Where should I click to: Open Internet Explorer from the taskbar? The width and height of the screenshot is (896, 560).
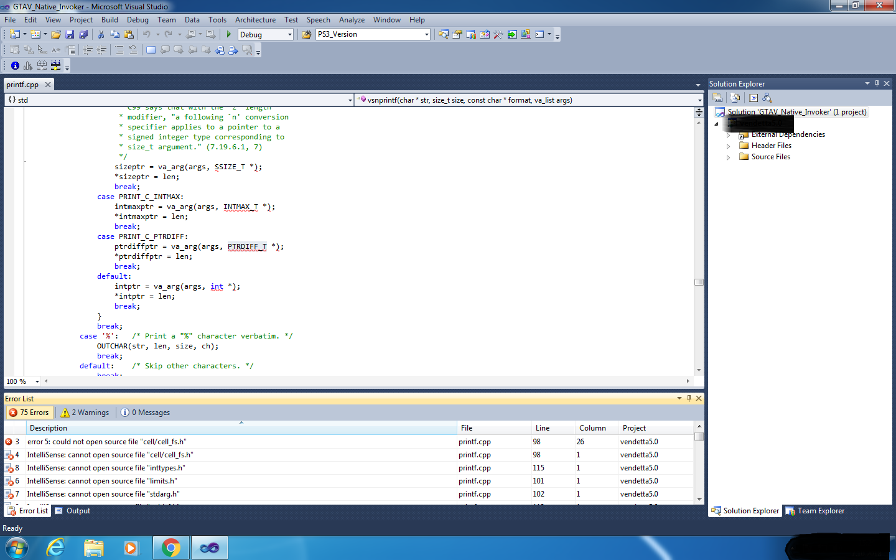click(x=56, y=548)
